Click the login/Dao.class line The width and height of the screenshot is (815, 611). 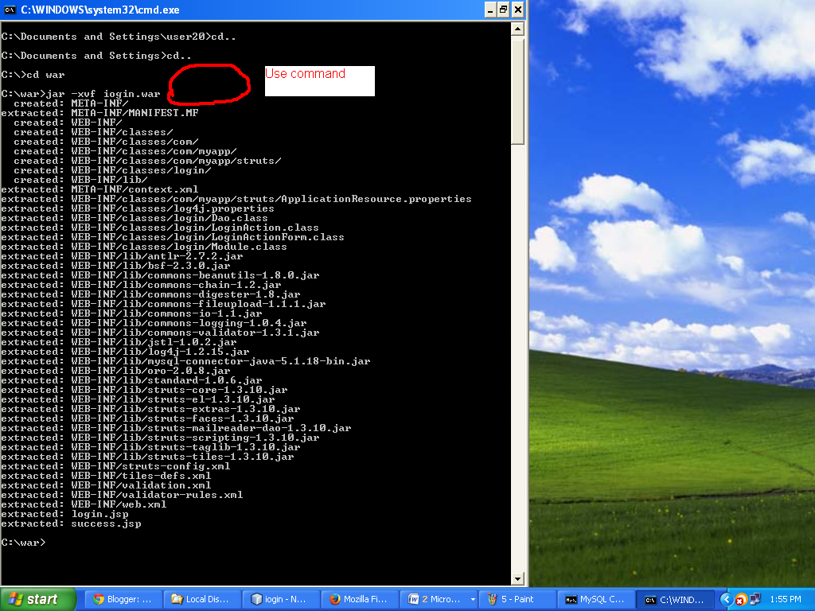[x=135, y=218]
